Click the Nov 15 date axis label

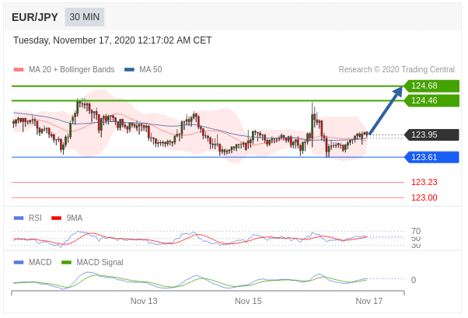click(x=248, y=301)
